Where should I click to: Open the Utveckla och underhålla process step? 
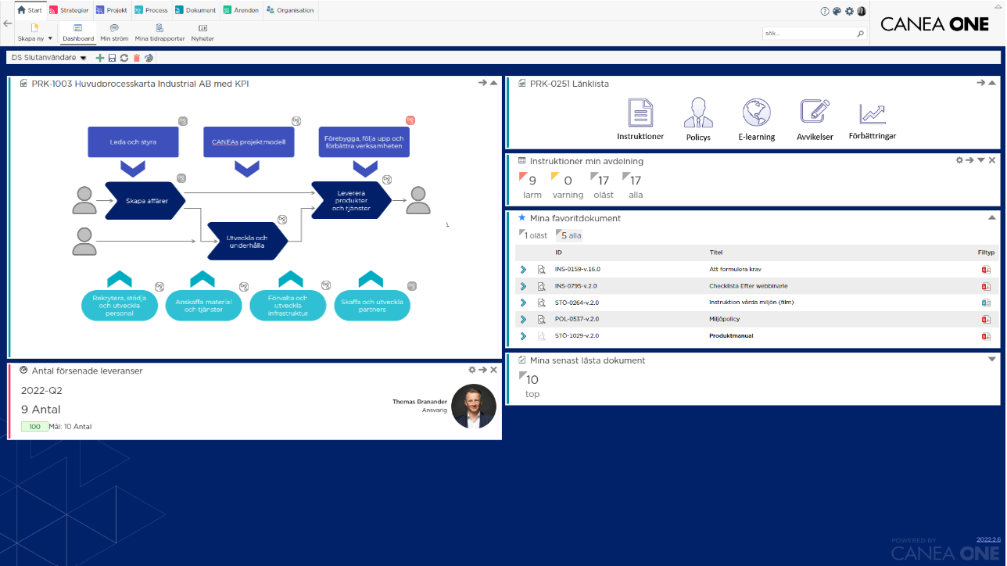pyautogui.click(x=247, y=242)
